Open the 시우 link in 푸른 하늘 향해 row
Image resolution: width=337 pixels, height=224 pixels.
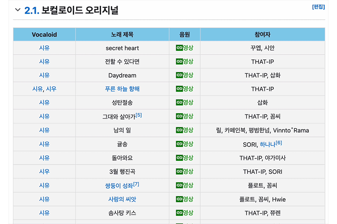click(x=51, y=89)
